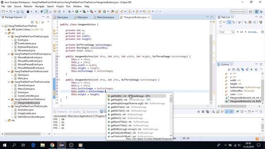Select getWidth() : int completion proposal
This screenshot has height=149, width=265.
[137, 96]
